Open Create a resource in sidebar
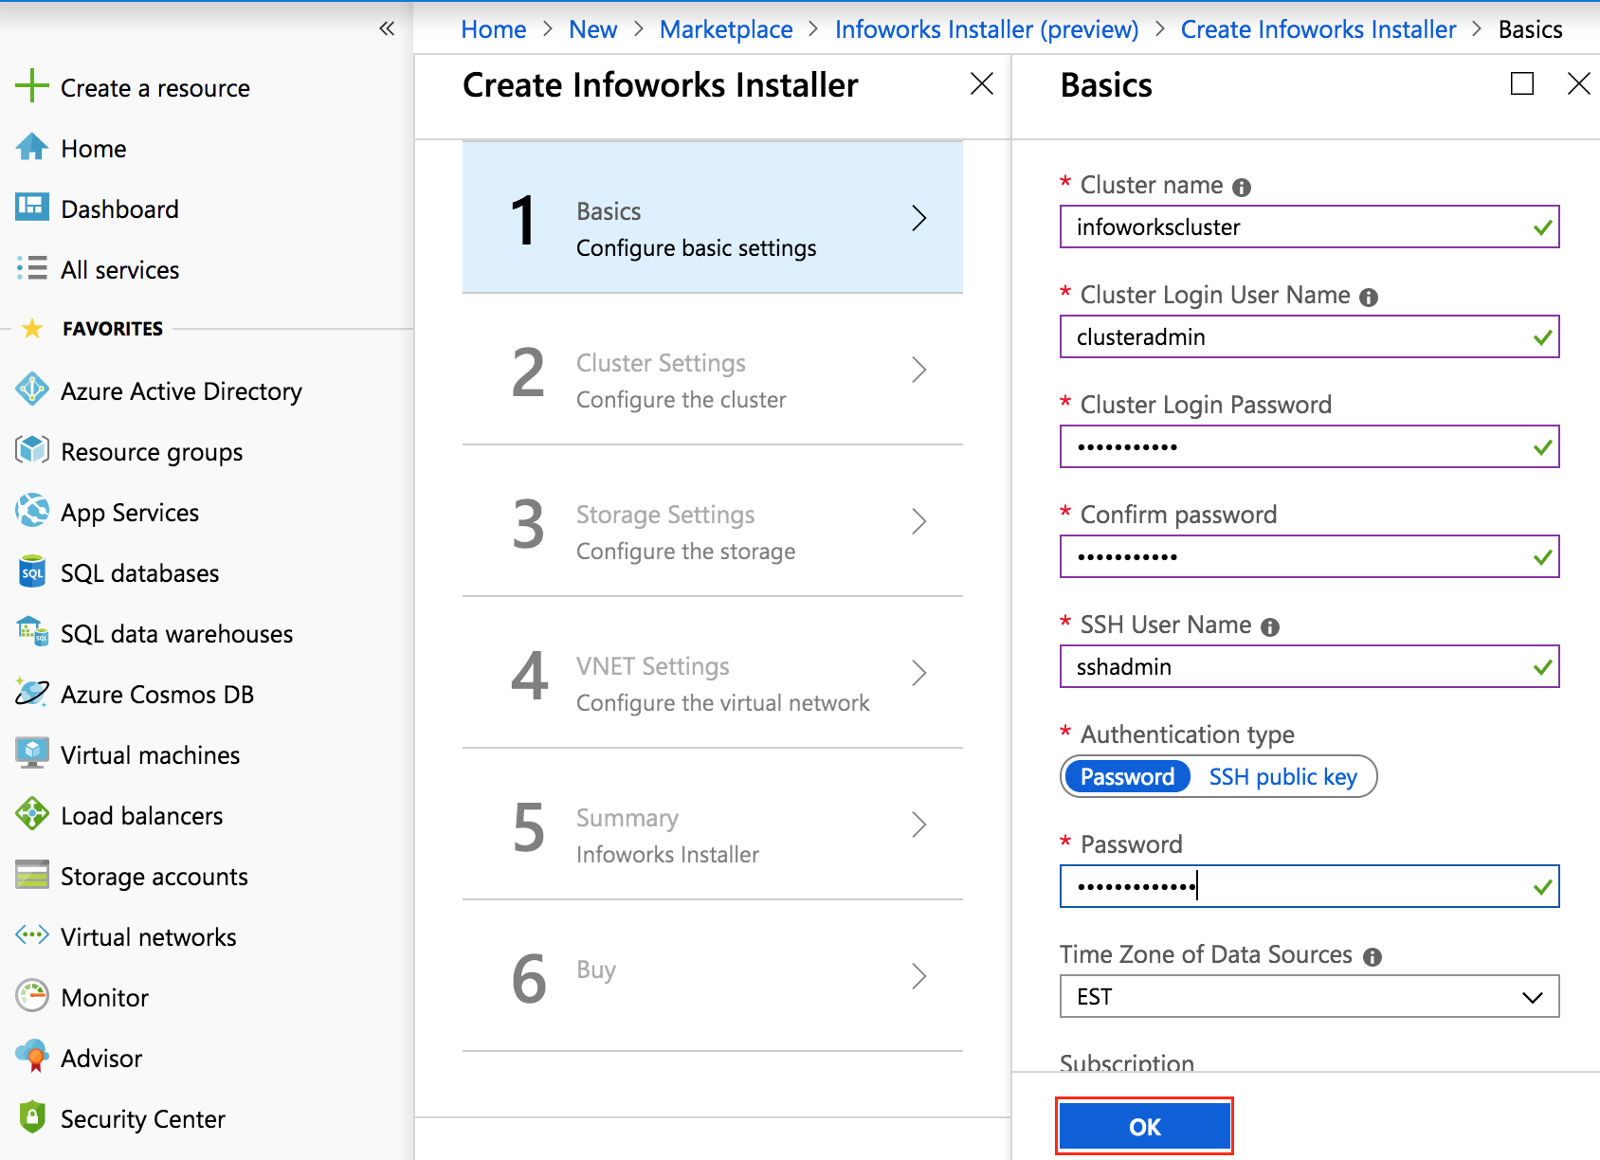 (155, 88)
